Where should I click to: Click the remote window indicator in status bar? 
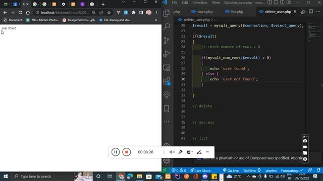[x=165, y=170]
